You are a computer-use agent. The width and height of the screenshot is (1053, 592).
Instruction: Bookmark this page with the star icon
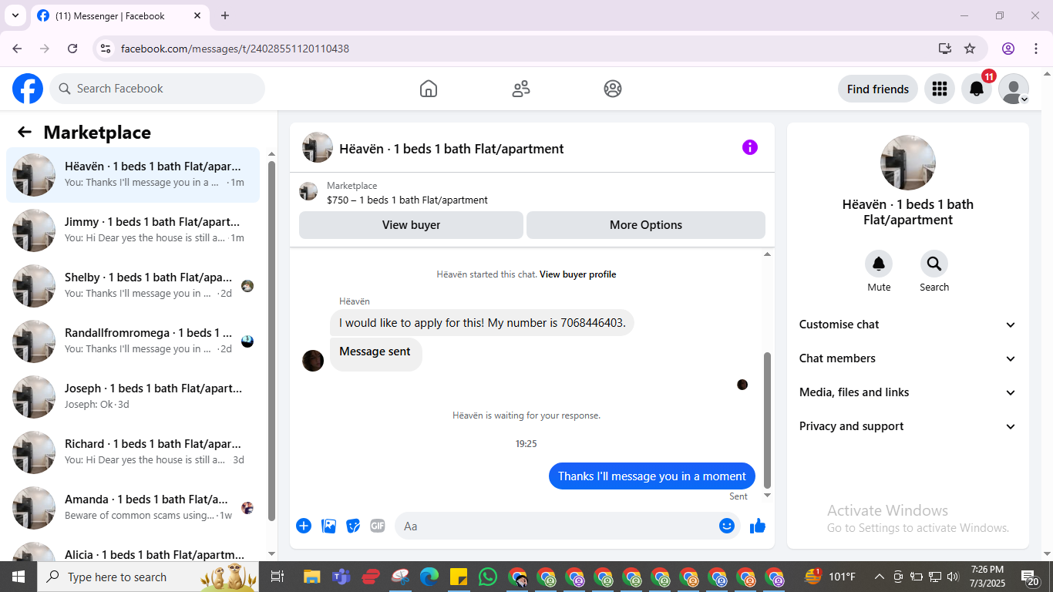click(x=970, y=49)
